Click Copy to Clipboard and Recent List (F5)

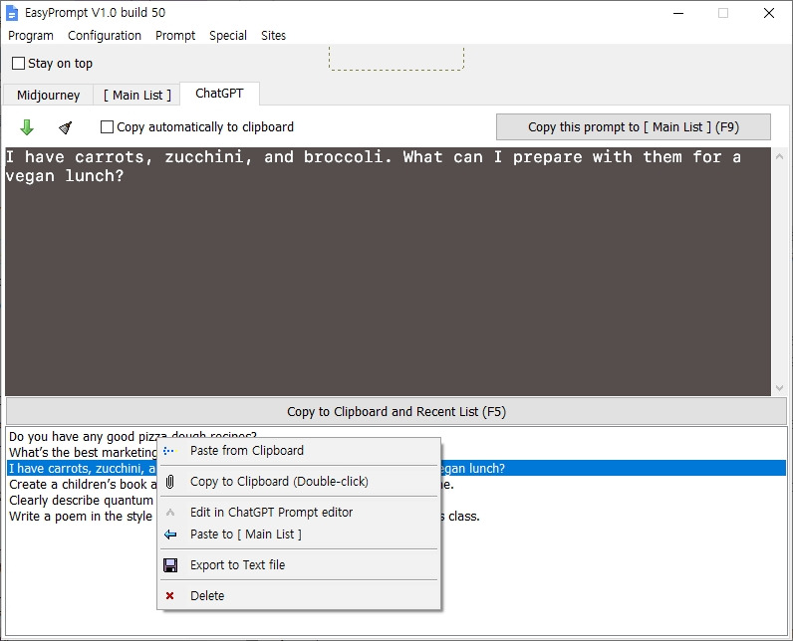396,412
